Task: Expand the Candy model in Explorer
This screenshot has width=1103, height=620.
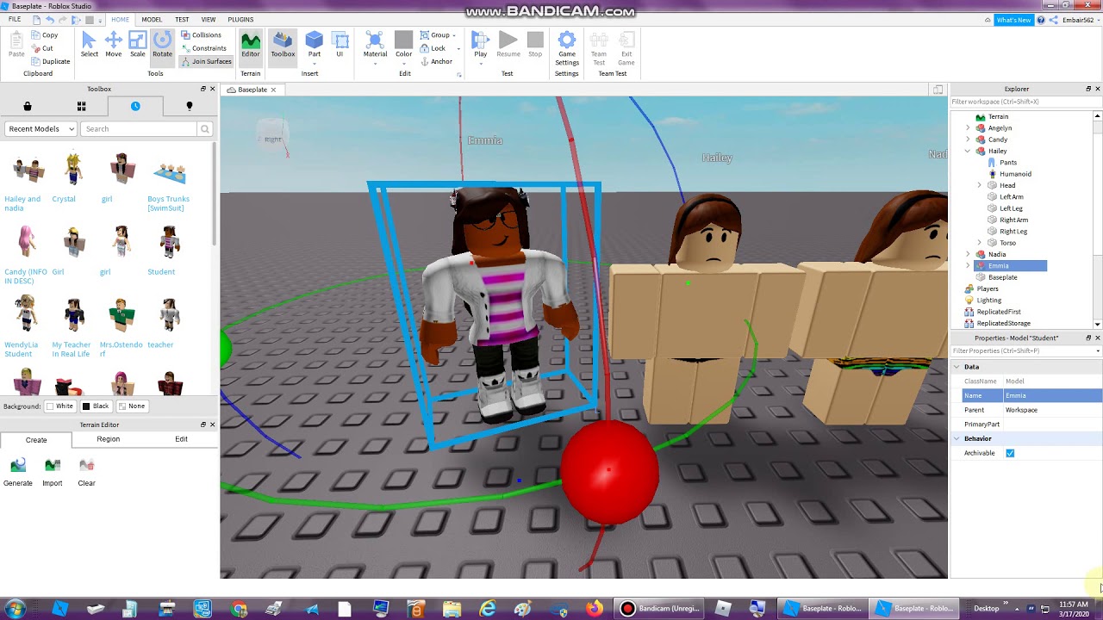Action: click(968, 139)
